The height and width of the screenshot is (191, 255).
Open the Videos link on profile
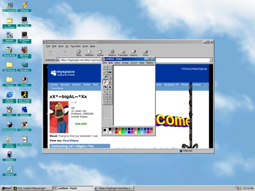pyautogui.click(x=74, y=141)
